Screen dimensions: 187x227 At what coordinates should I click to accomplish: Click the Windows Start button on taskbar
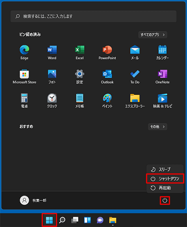[x=49, y=220]
